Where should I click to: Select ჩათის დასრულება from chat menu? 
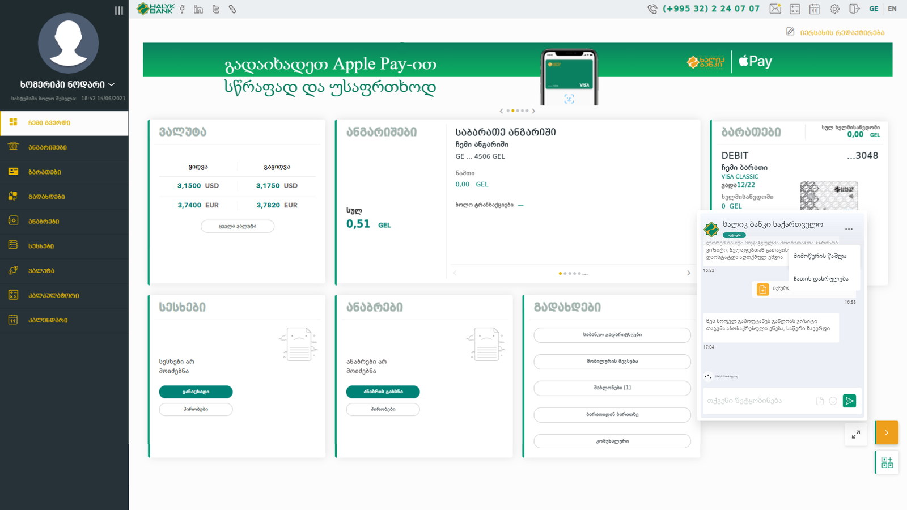(821, 279)
